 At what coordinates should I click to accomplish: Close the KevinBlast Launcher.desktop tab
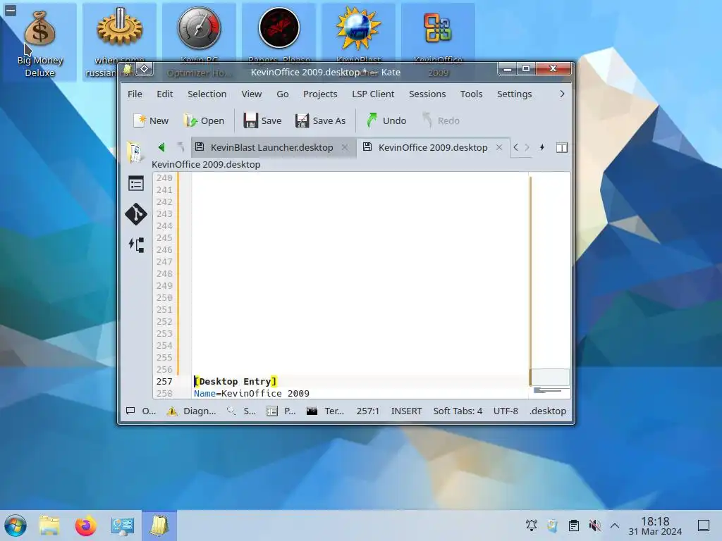[344, 147]
